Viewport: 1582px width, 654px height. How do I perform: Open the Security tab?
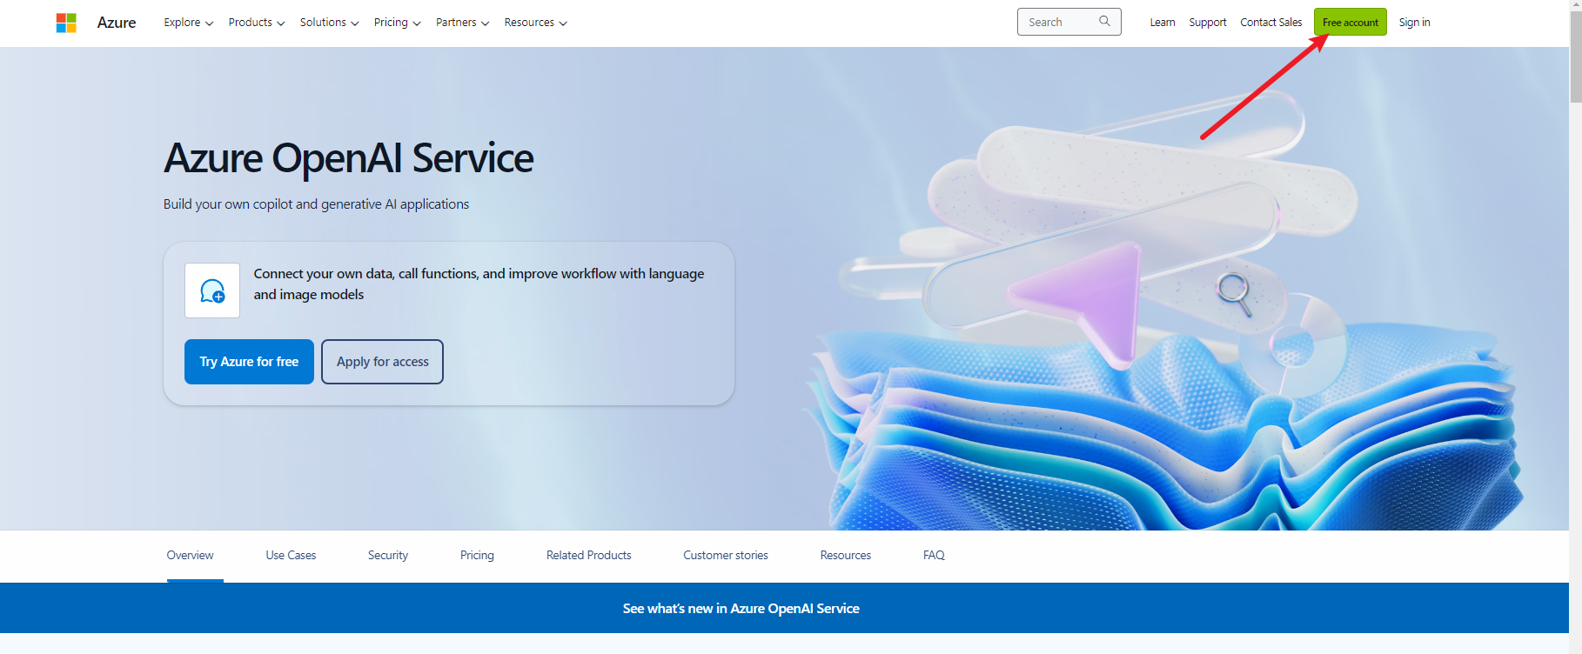(x=388, y=555)
